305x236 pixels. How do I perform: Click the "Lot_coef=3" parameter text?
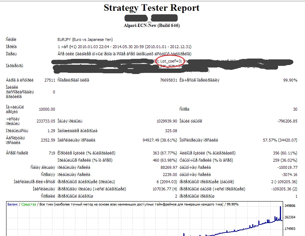click(170, 61)
